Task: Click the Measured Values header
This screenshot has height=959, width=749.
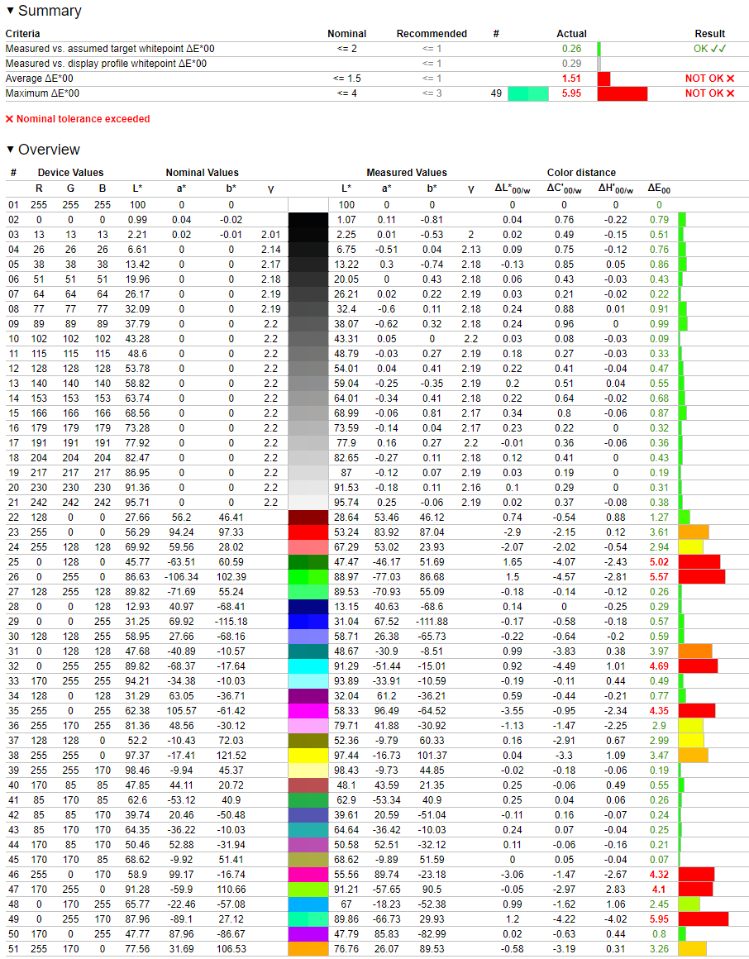Action: (407, 173)
